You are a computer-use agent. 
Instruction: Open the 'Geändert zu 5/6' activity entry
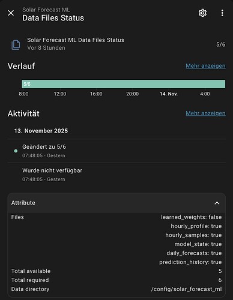(116, 151)
